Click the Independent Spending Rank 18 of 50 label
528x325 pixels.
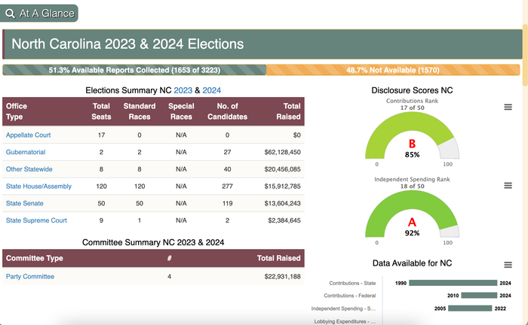click(x=412, y=183)
